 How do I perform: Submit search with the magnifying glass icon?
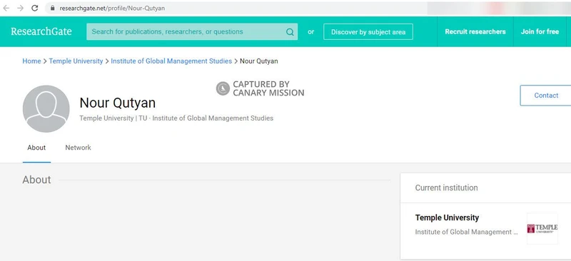290,32
